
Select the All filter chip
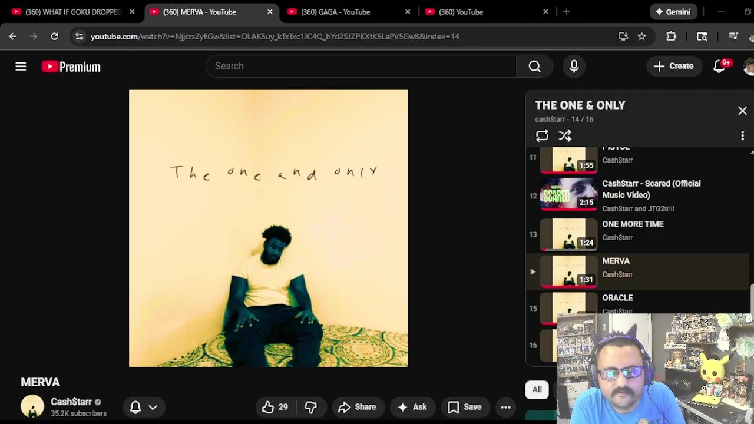[537, 389]
